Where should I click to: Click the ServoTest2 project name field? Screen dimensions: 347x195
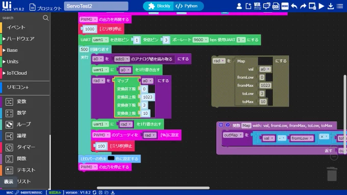96,6
